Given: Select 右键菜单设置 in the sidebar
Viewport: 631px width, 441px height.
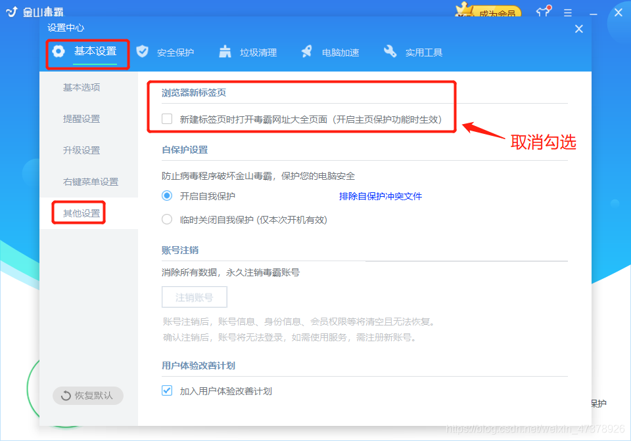Looking at the screenshot, I should click(x=91, y=182).
